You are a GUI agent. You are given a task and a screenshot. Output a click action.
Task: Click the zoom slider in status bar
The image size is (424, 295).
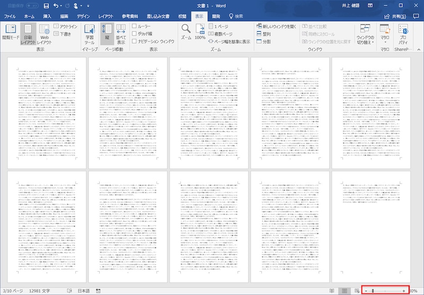pyautogui.click(x=373, y=291)
